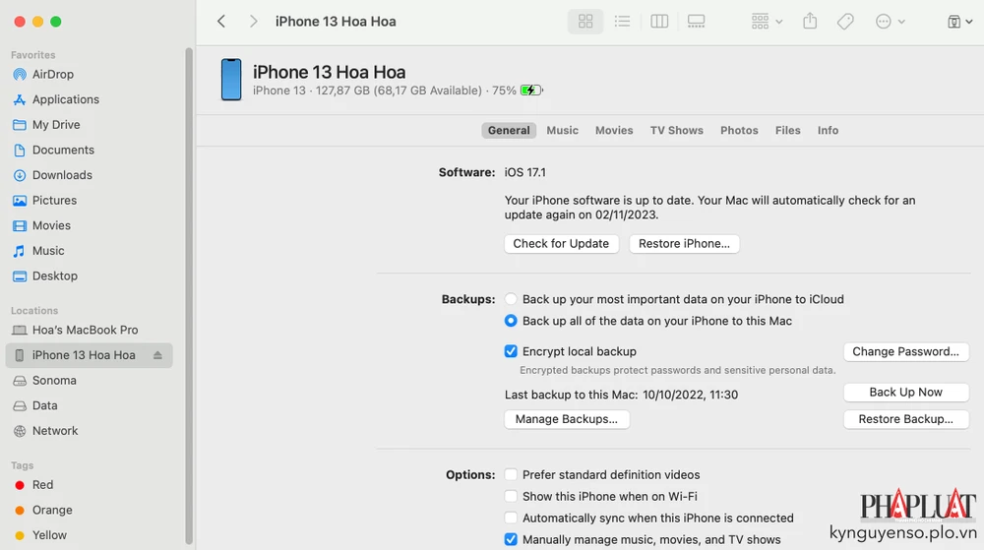Image resolution: width=984 pixels, height=550 pixels.
Task: Enable Show this iPhone when on Wi-Fi
Action: [511, 496]
